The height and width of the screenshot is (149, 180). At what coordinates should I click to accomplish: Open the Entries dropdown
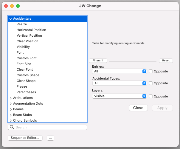119,71
